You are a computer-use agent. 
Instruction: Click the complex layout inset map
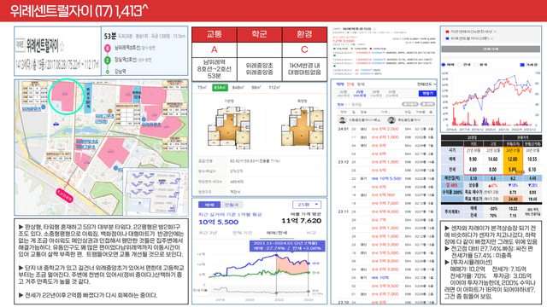tap(156, 191)
